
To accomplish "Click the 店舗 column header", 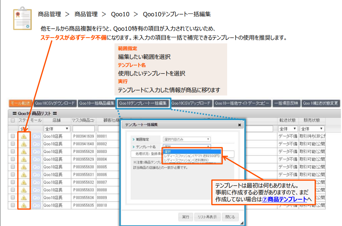I will pyautogui.click(x=56, y=120).
